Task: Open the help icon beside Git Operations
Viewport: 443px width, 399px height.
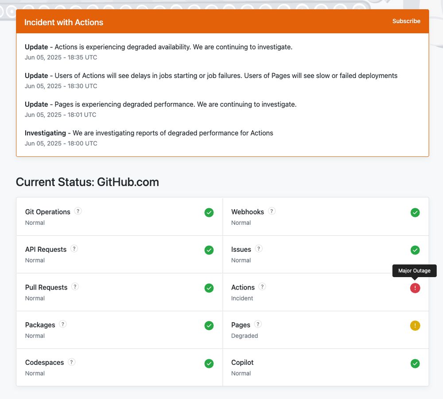Action: point(78,211)
